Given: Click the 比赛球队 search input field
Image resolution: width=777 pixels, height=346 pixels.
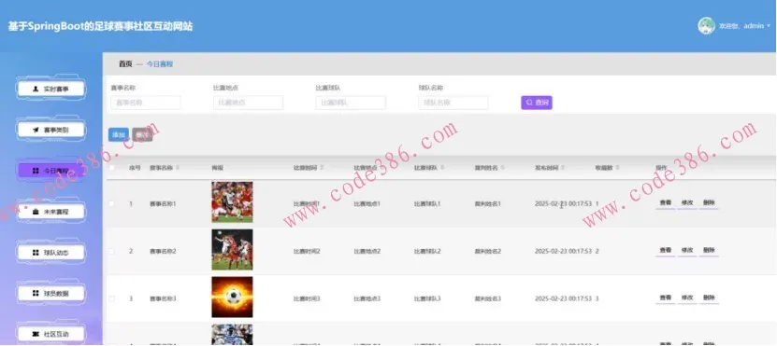Looking at the screenshot, I should 351,103.
